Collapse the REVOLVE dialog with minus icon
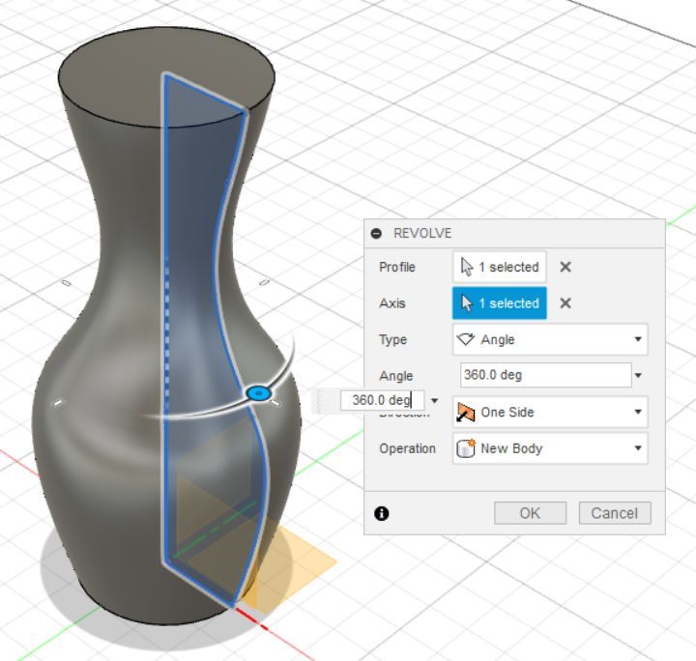The image size is (696, 661). [376, 233]
